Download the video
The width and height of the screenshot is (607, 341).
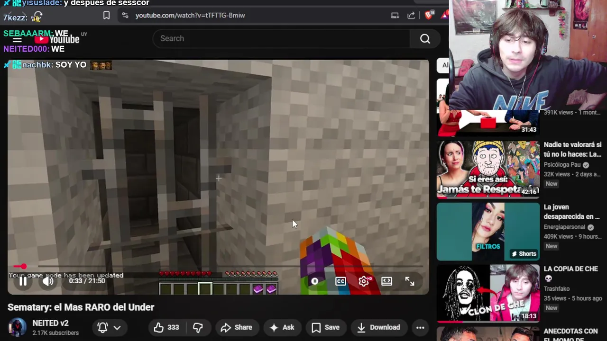click(378, 327)
